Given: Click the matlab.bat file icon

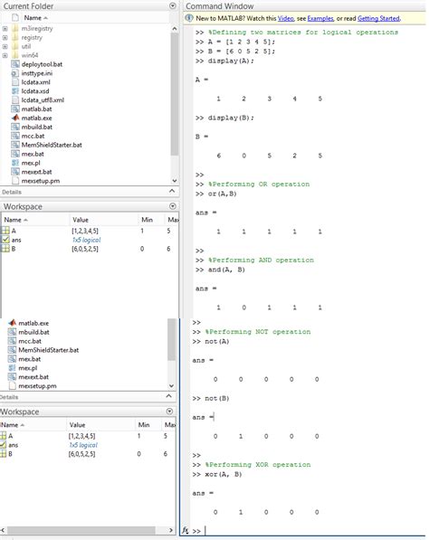Looking at the screenshot, I should click(x=15, y=109).
